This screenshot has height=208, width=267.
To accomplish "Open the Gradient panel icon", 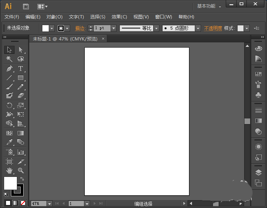I will (x=258, y=121).
